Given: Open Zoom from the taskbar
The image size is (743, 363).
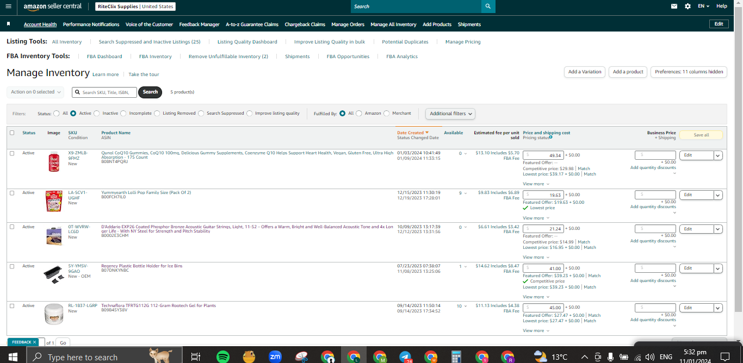Looking at the screenshot, I should pyautogui.click(x=275, y=357).
